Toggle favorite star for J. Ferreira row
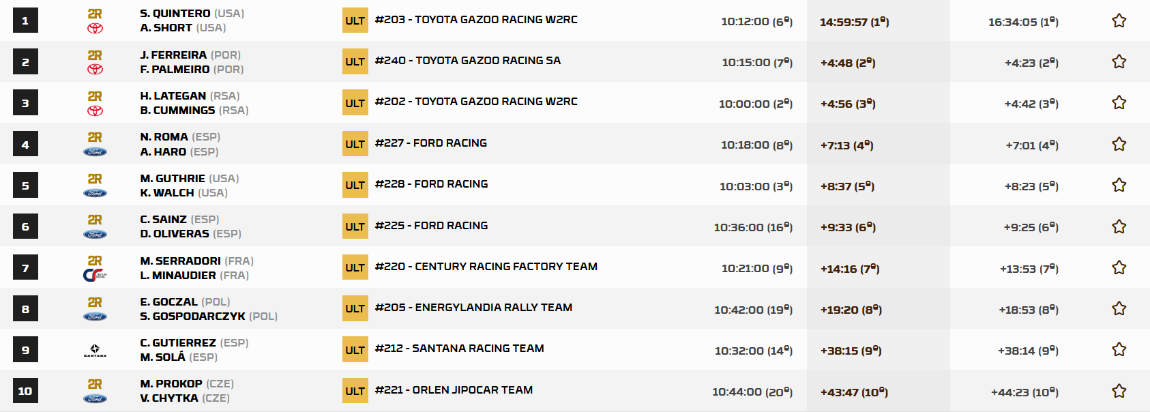 point(1119,61)
